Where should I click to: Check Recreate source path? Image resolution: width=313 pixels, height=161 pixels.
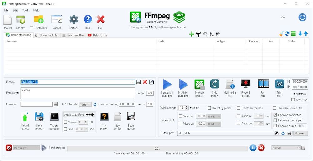pyautogui.click(x=275, y=120)
